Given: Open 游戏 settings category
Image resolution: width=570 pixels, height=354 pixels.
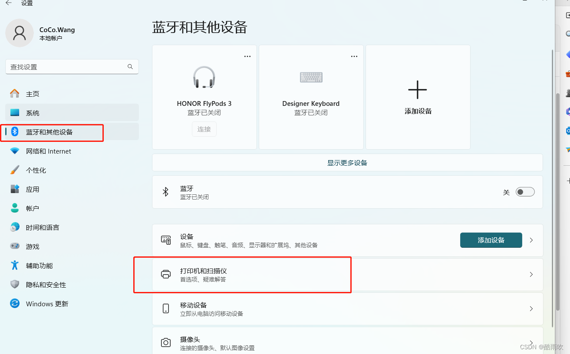Looking at the screenshot, I should coord(72,246).
